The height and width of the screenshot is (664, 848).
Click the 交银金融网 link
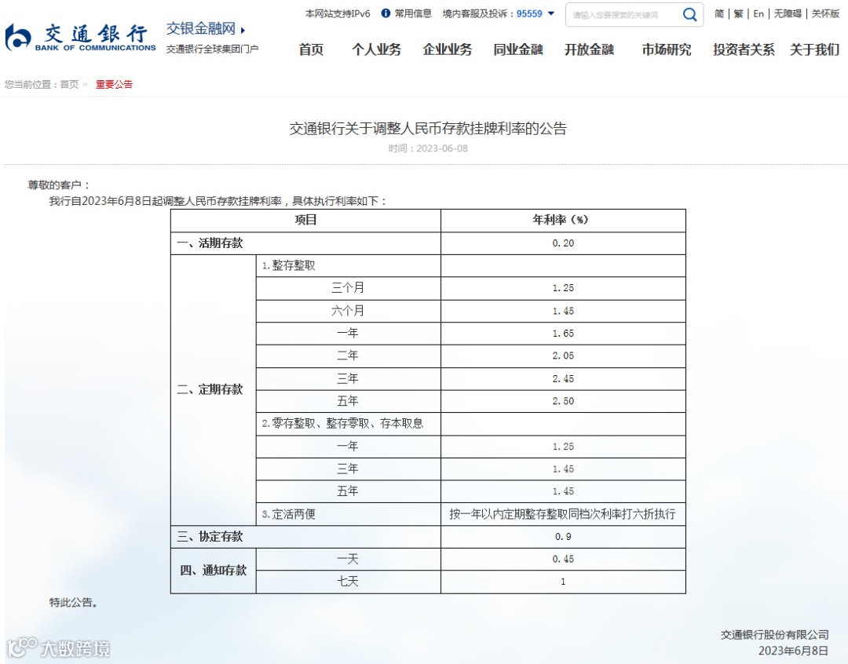click(201, 29)
